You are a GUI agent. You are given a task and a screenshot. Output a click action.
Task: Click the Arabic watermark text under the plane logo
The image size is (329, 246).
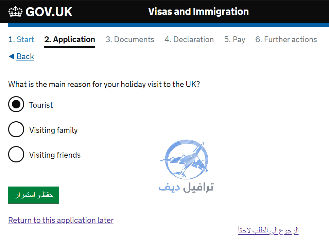pos(186,187)
